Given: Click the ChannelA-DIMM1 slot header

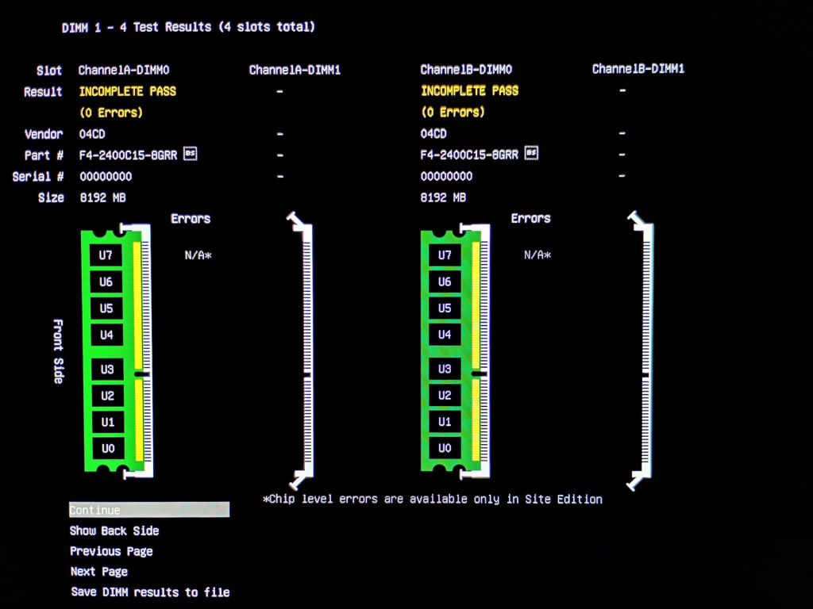Looking at the screenshot, I should click(x=295, y=70).
